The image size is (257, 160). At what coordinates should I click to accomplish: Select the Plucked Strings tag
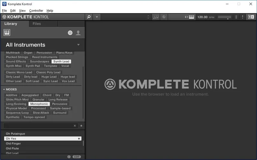17,57
